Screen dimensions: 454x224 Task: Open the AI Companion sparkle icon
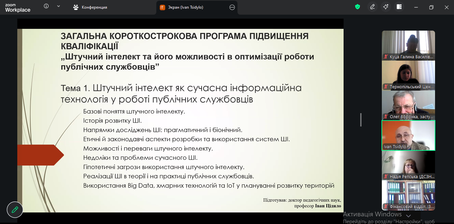(x=386, y=7)
